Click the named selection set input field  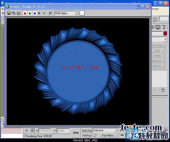click(x=164, y=19)
